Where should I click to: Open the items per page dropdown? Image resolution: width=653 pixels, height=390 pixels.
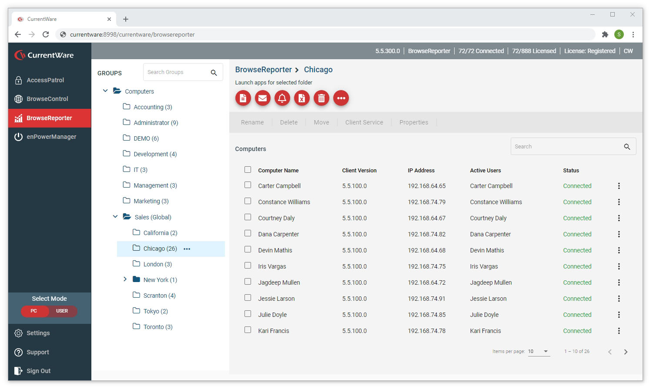[x=539, y=352]
